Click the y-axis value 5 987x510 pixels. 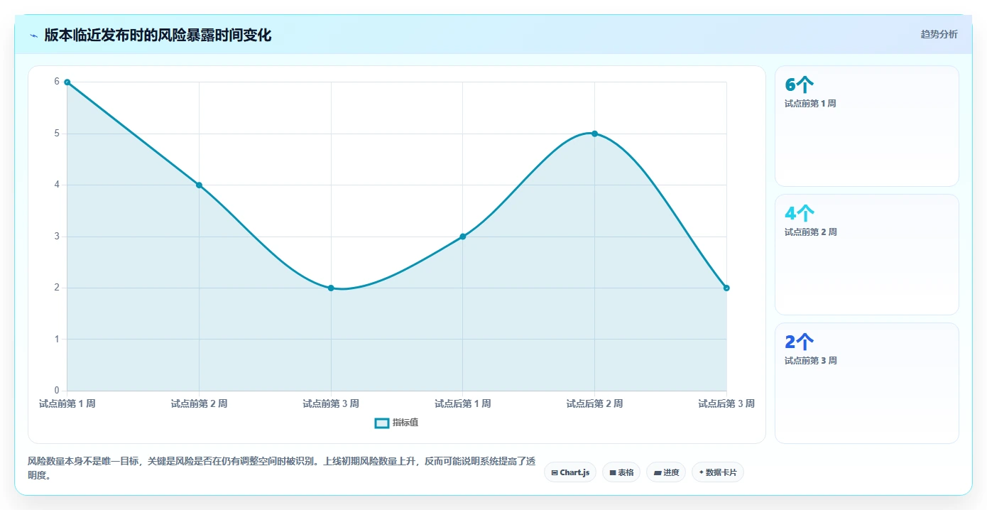(57, 134)
